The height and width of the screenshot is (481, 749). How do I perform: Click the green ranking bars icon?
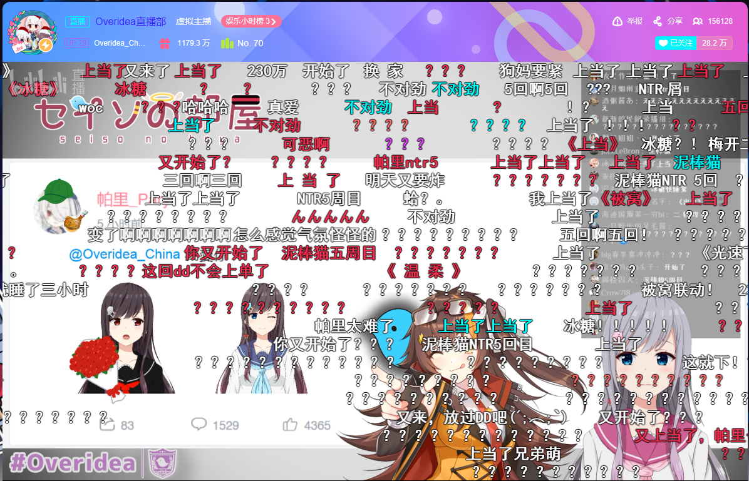point(227,43)
